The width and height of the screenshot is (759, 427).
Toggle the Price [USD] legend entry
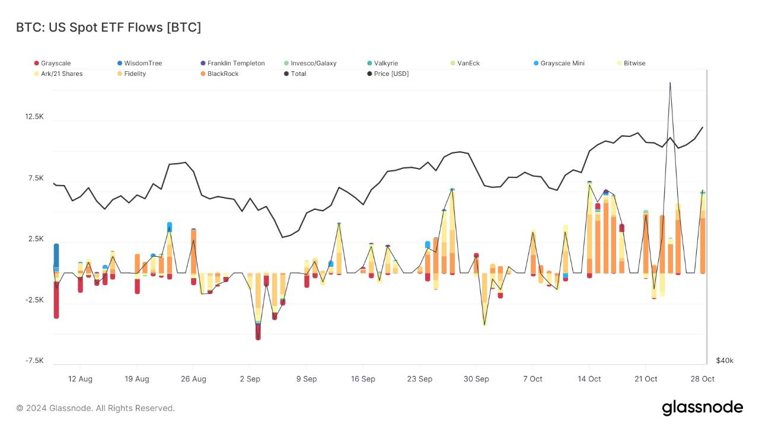tap(388, 74)
